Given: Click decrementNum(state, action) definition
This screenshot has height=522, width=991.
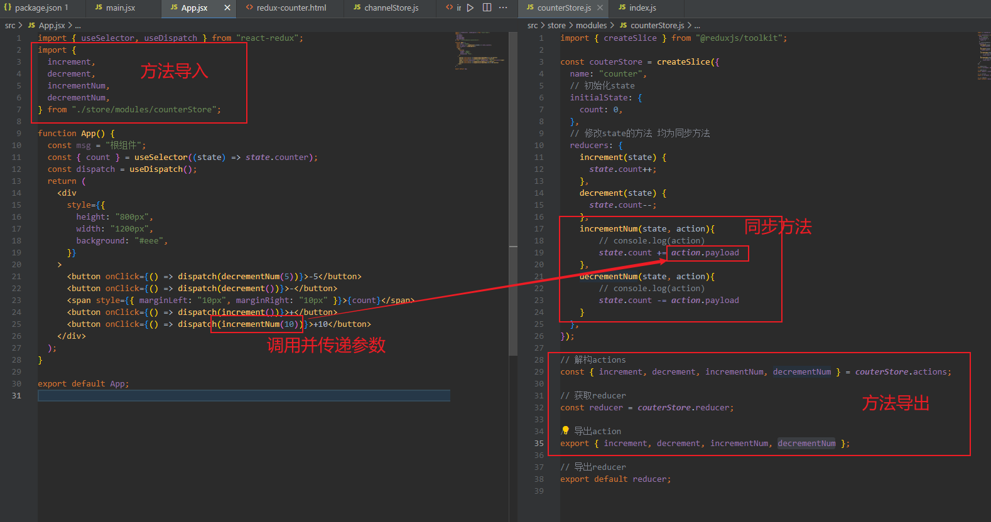Looking at the screenshot, I should click(x=644, y=276).
